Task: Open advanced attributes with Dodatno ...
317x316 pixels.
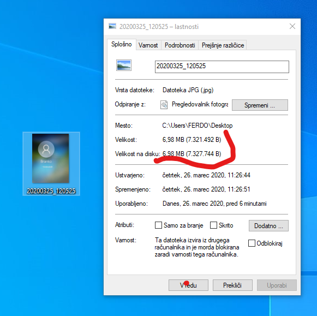Action: [x=268, y=225]
